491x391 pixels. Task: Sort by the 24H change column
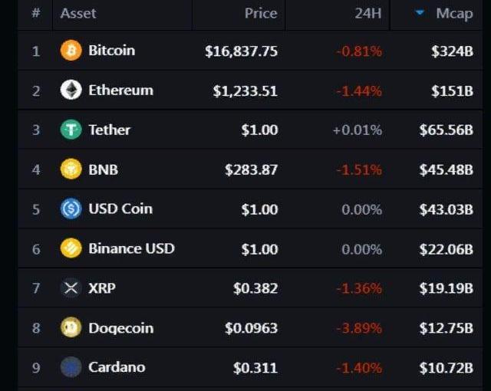point(368,14)
